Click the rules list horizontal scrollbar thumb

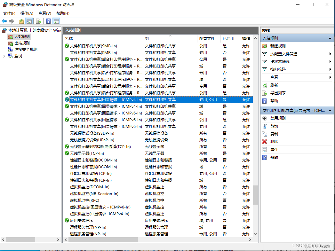point(103,240)
